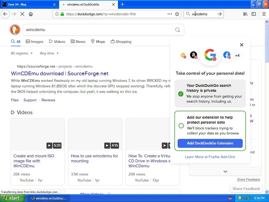This screenshot has width=269, height=202.
Task: Open the Files sitelink
Action: 15,100
